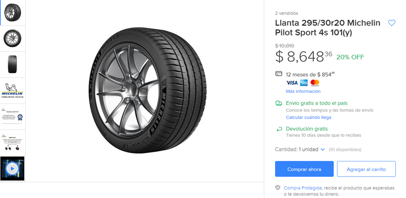The width and height of the screenshot is (406, 198).
Task: Select the tire tread thumbnail
Action: 12,64
